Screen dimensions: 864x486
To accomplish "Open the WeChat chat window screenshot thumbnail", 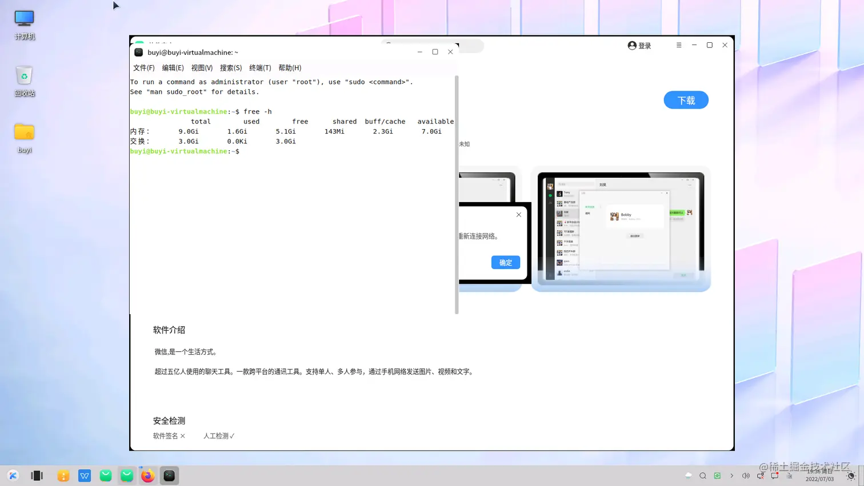I will pos(621,229).
